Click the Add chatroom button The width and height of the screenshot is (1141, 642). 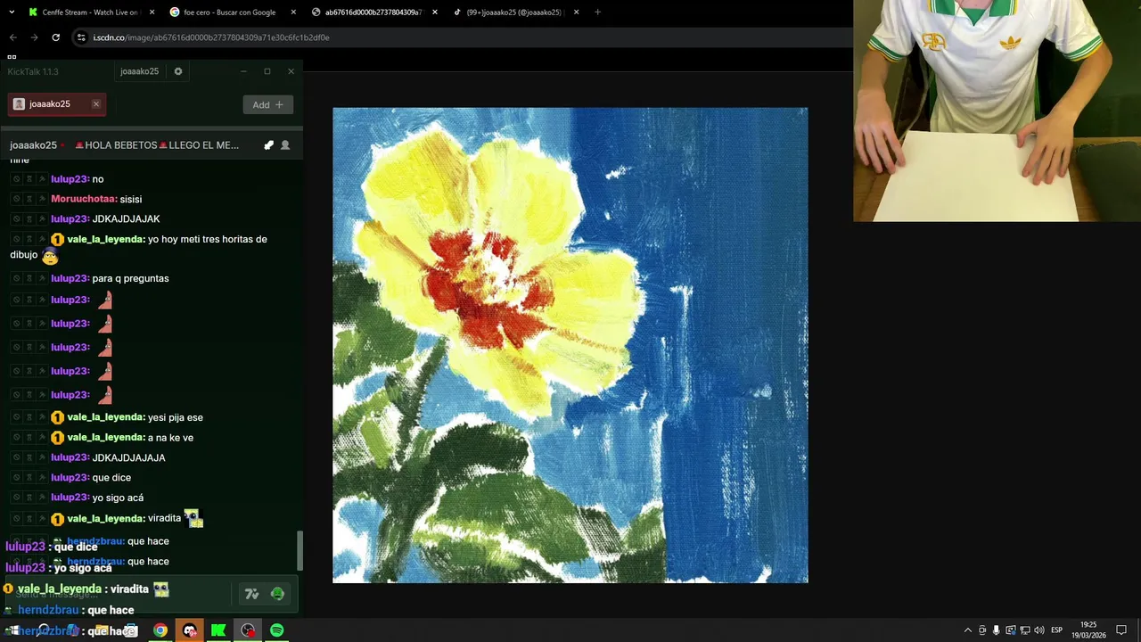(x=267, y=104)
